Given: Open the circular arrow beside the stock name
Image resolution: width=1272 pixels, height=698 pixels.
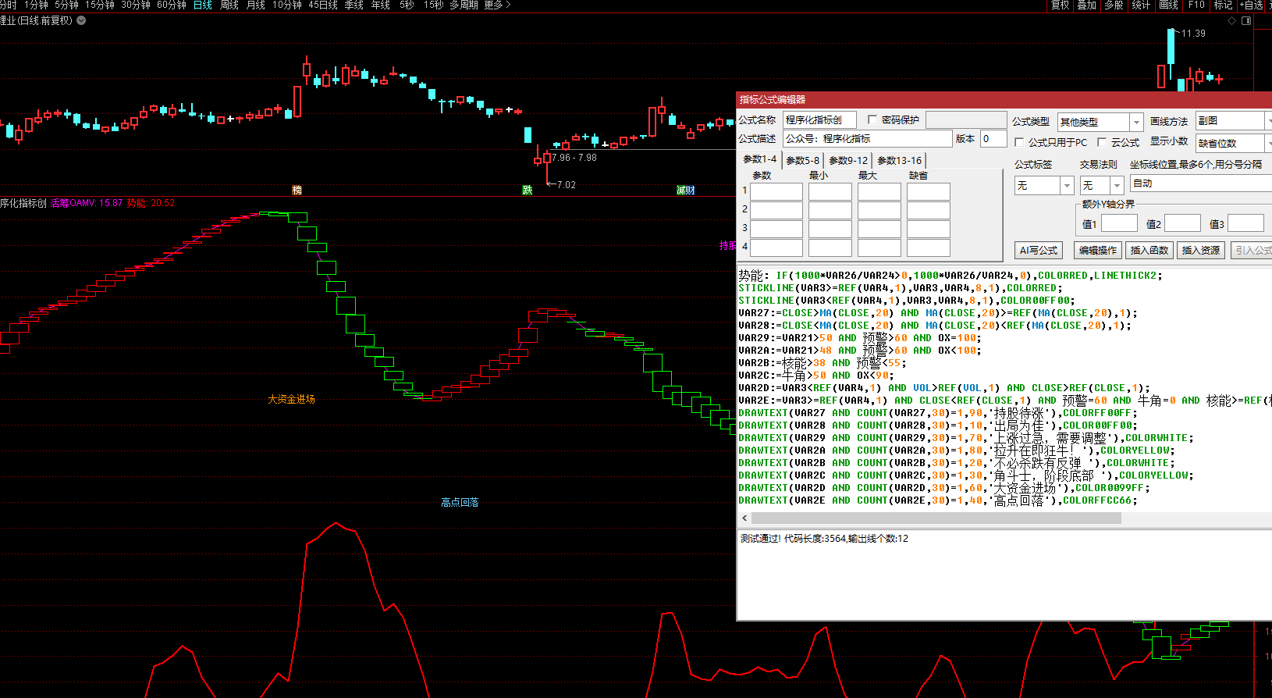Looking at the screenshot, I should click(x=81, y=20).
